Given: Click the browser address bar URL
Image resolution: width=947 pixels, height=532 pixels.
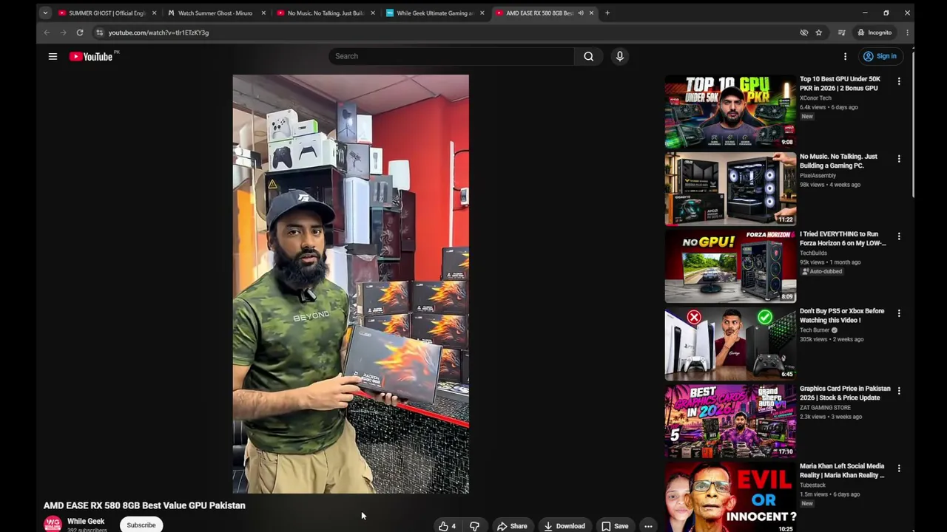Looking at the screenshot, I should [158, 33].
